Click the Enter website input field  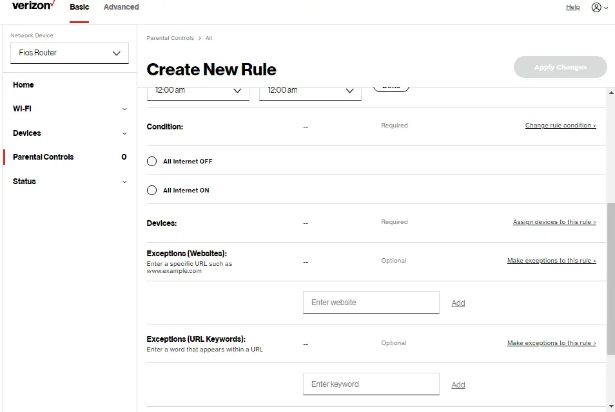tap(371, 303)
